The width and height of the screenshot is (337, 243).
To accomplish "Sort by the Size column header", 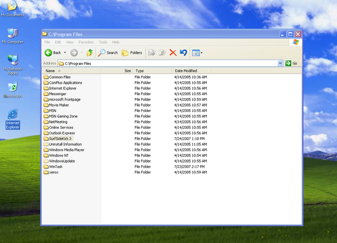I will click(117, 71).
